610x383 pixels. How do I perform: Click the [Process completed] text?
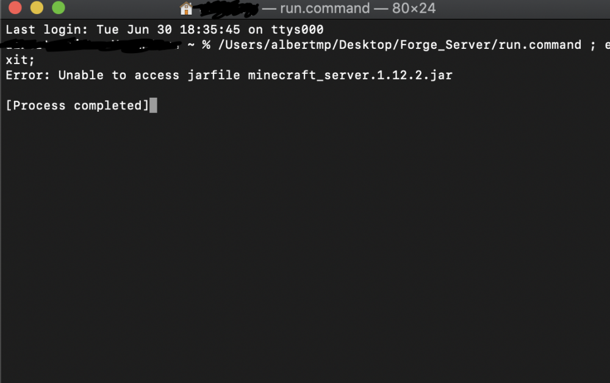tap(77, 106)
